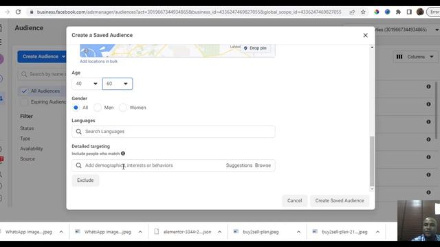Expand options for second WhatsApp Image download
Screen dimensions: 440x247
tap(140, 232)
